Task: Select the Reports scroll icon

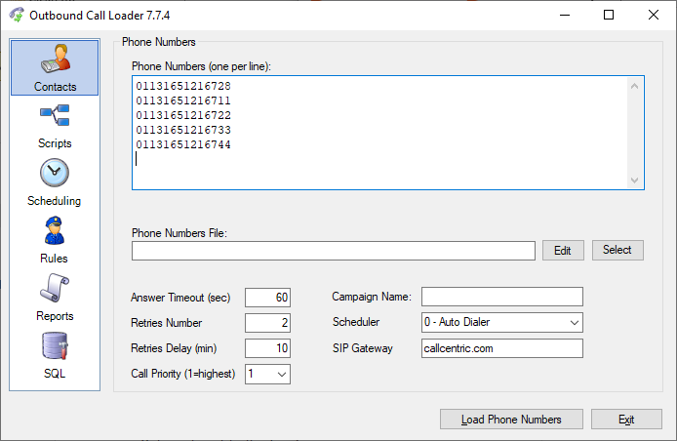Action: click(x=55, y=290)
